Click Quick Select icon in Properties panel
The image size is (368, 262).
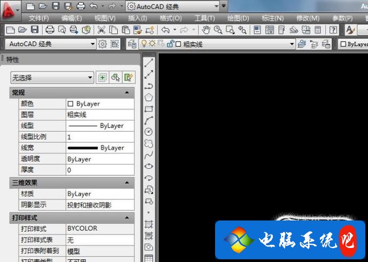[x=129, y=78]
